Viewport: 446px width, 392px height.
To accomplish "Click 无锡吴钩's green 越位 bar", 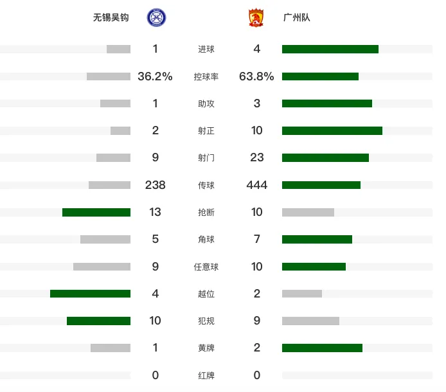I will coord(90,294).
